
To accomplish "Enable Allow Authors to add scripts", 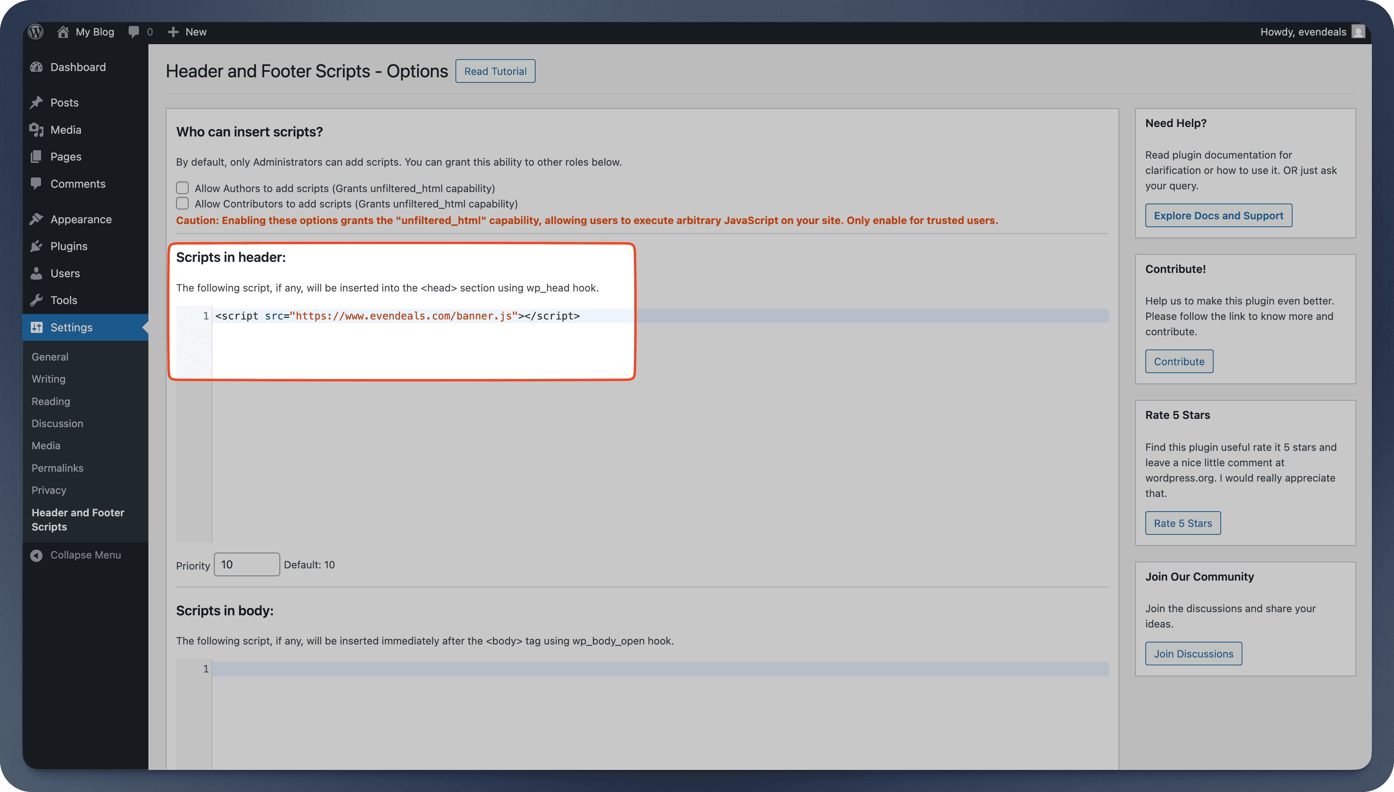I will (182, 188).
